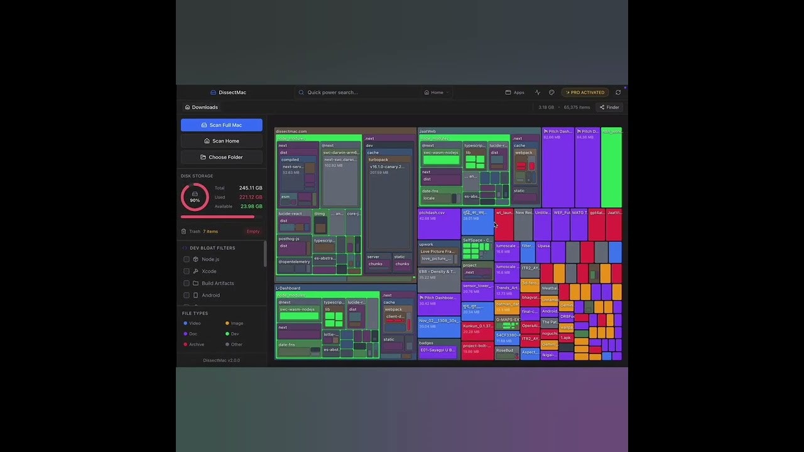Empty the Trash via Empty link
The height and width of the screenshot is (452, 804).
pos(253,232)
